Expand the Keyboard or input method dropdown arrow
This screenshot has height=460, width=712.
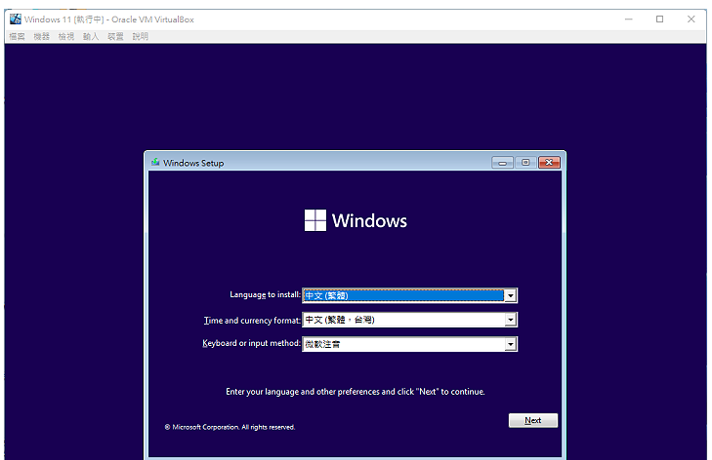[x=511, y=344]
